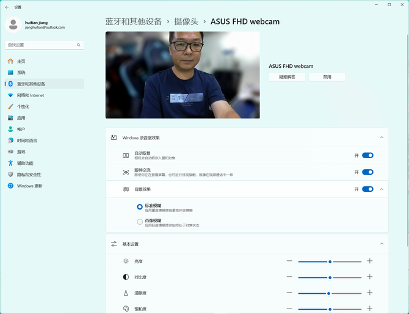Click the 时间和语言 globe clock icon
The width and height of the screenshot is (409, 314).
(10, 141)
